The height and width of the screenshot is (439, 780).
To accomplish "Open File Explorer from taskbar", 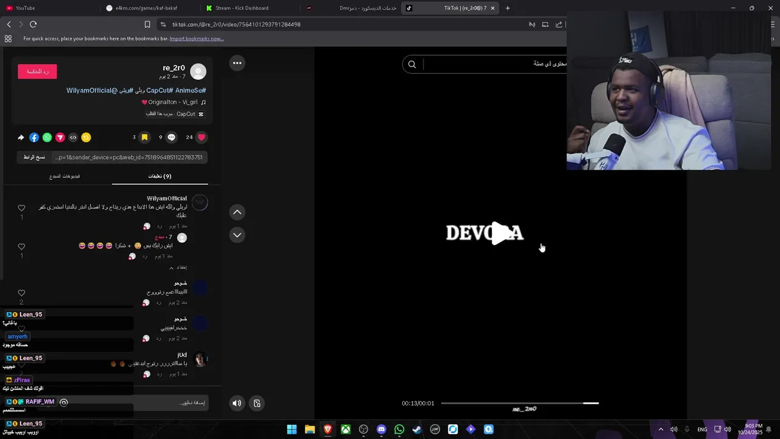I will pos(310,429).
